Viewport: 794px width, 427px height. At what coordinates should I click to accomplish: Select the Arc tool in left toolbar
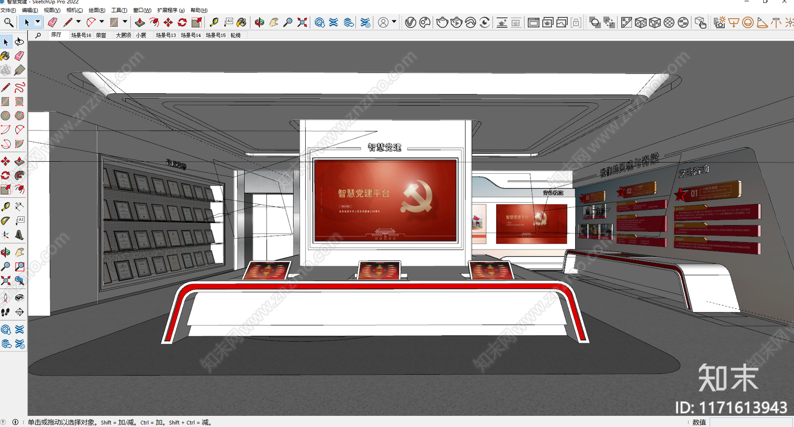(x=5, y=130)
